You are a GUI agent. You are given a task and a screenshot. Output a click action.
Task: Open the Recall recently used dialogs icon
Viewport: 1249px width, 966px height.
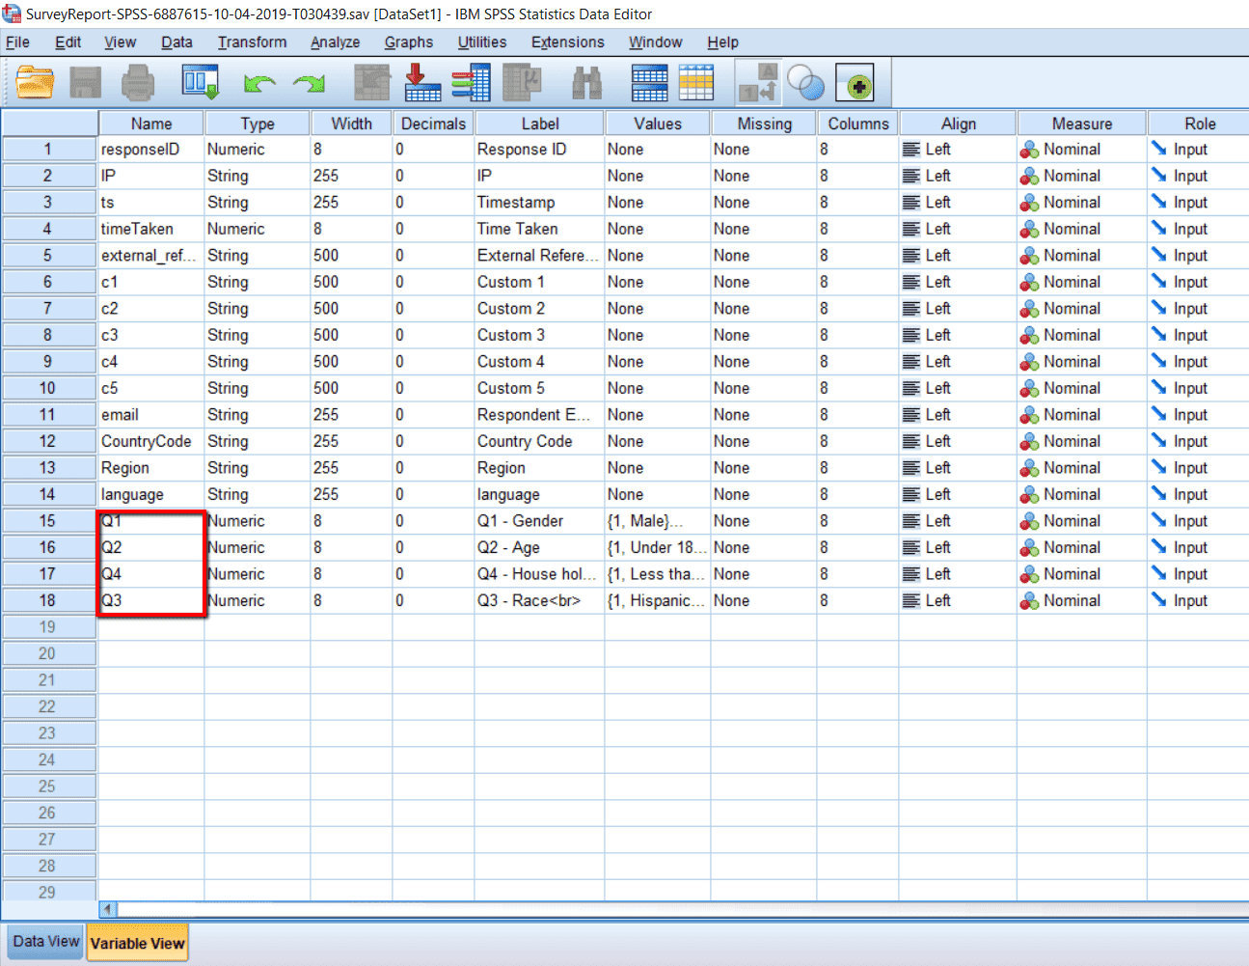pyautogui.click(x=201, y=83)
